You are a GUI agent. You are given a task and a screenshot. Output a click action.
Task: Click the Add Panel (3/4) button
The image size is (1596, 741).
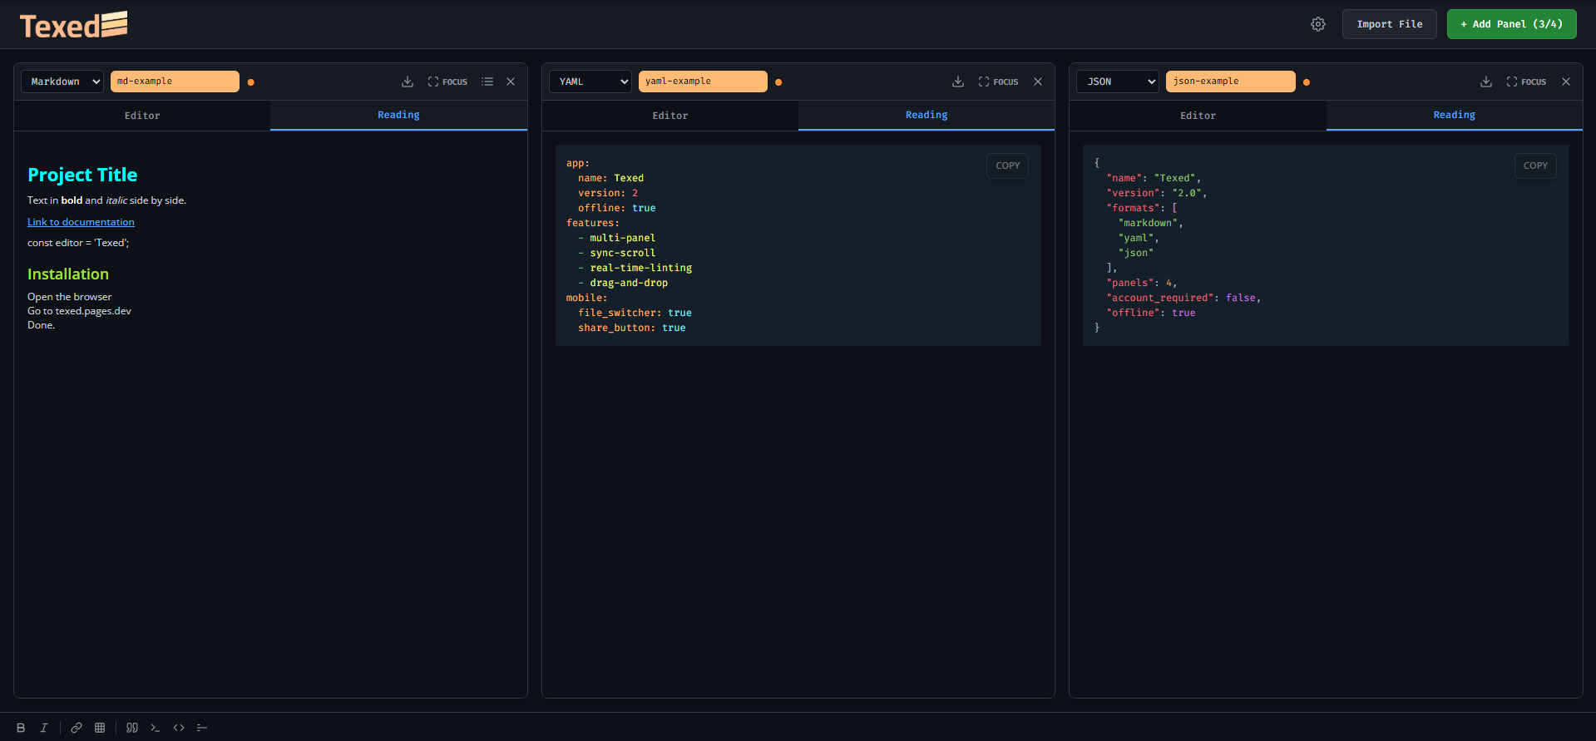coord(1511,24)
